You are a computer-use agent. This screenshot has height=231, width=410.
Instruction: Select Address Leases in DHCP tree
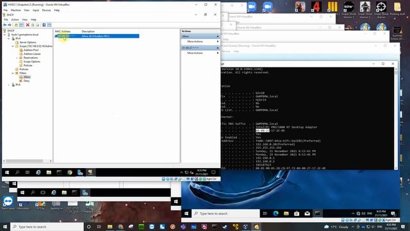tap(32, 54)
